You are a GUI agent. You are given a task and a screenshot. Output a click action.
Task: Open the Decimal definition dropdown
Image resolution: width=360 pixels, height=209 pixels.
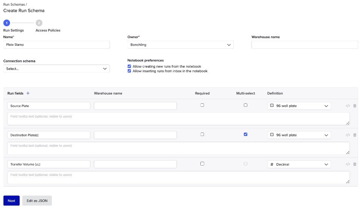[299, 164]
